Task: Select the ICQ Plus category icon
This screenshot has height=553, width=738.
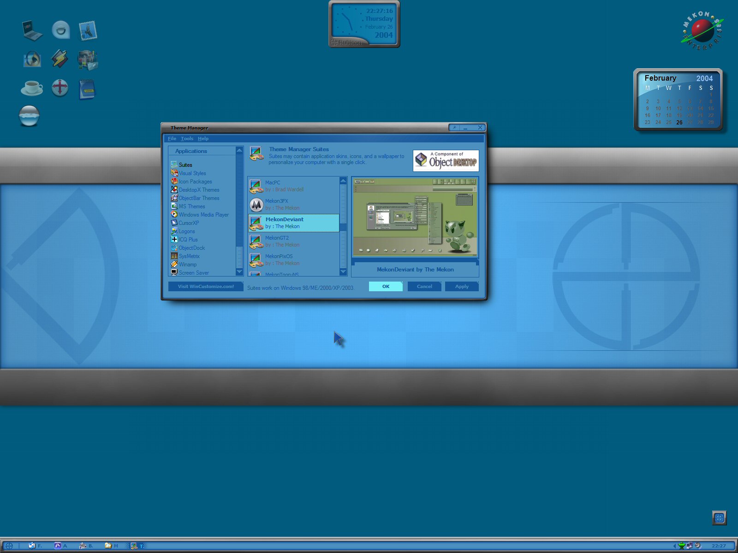Action: (x=174, y=239)
